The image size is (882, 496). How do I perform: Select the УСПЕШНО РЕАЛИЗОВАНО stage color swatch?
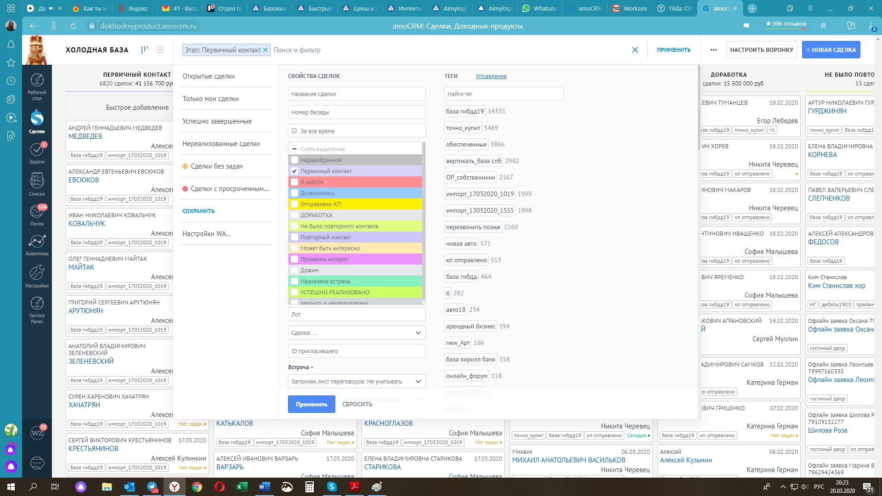294,292
